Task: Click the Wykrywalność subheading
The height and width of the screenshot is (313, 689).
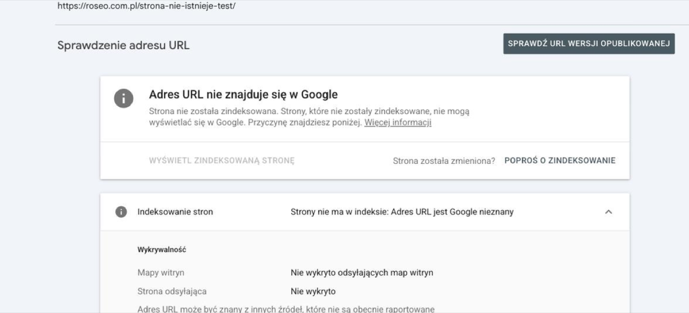Action: click(162, 250)
